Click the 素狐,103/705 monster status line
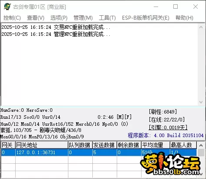The height and width of the screenshot is (179, 206). [41, 130]
